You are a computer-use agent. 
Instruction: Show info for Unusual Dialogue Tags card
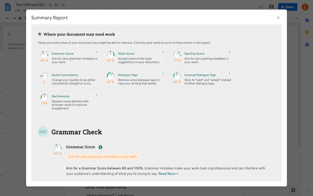tap(229, 73)
